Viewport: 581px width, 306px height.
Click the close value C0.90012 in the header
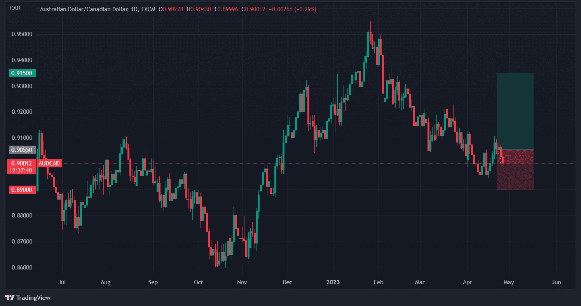(x=253, y=9)
